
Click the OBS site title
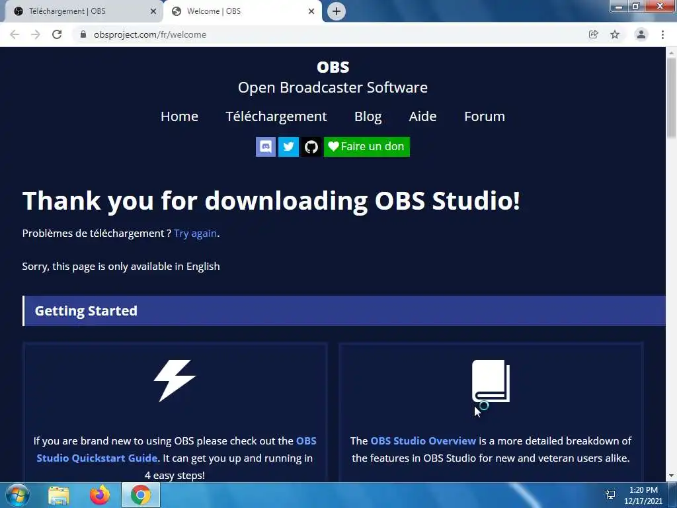(333, 67)
